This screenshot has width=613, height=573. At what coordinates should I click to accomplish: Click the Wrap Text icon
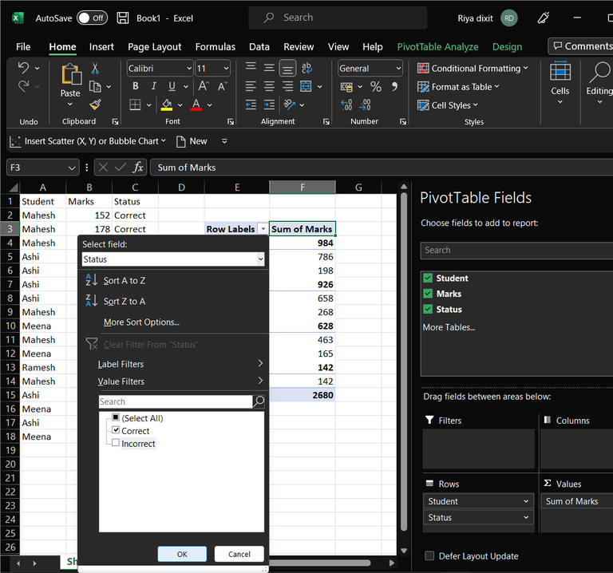(x=306, y=69)
